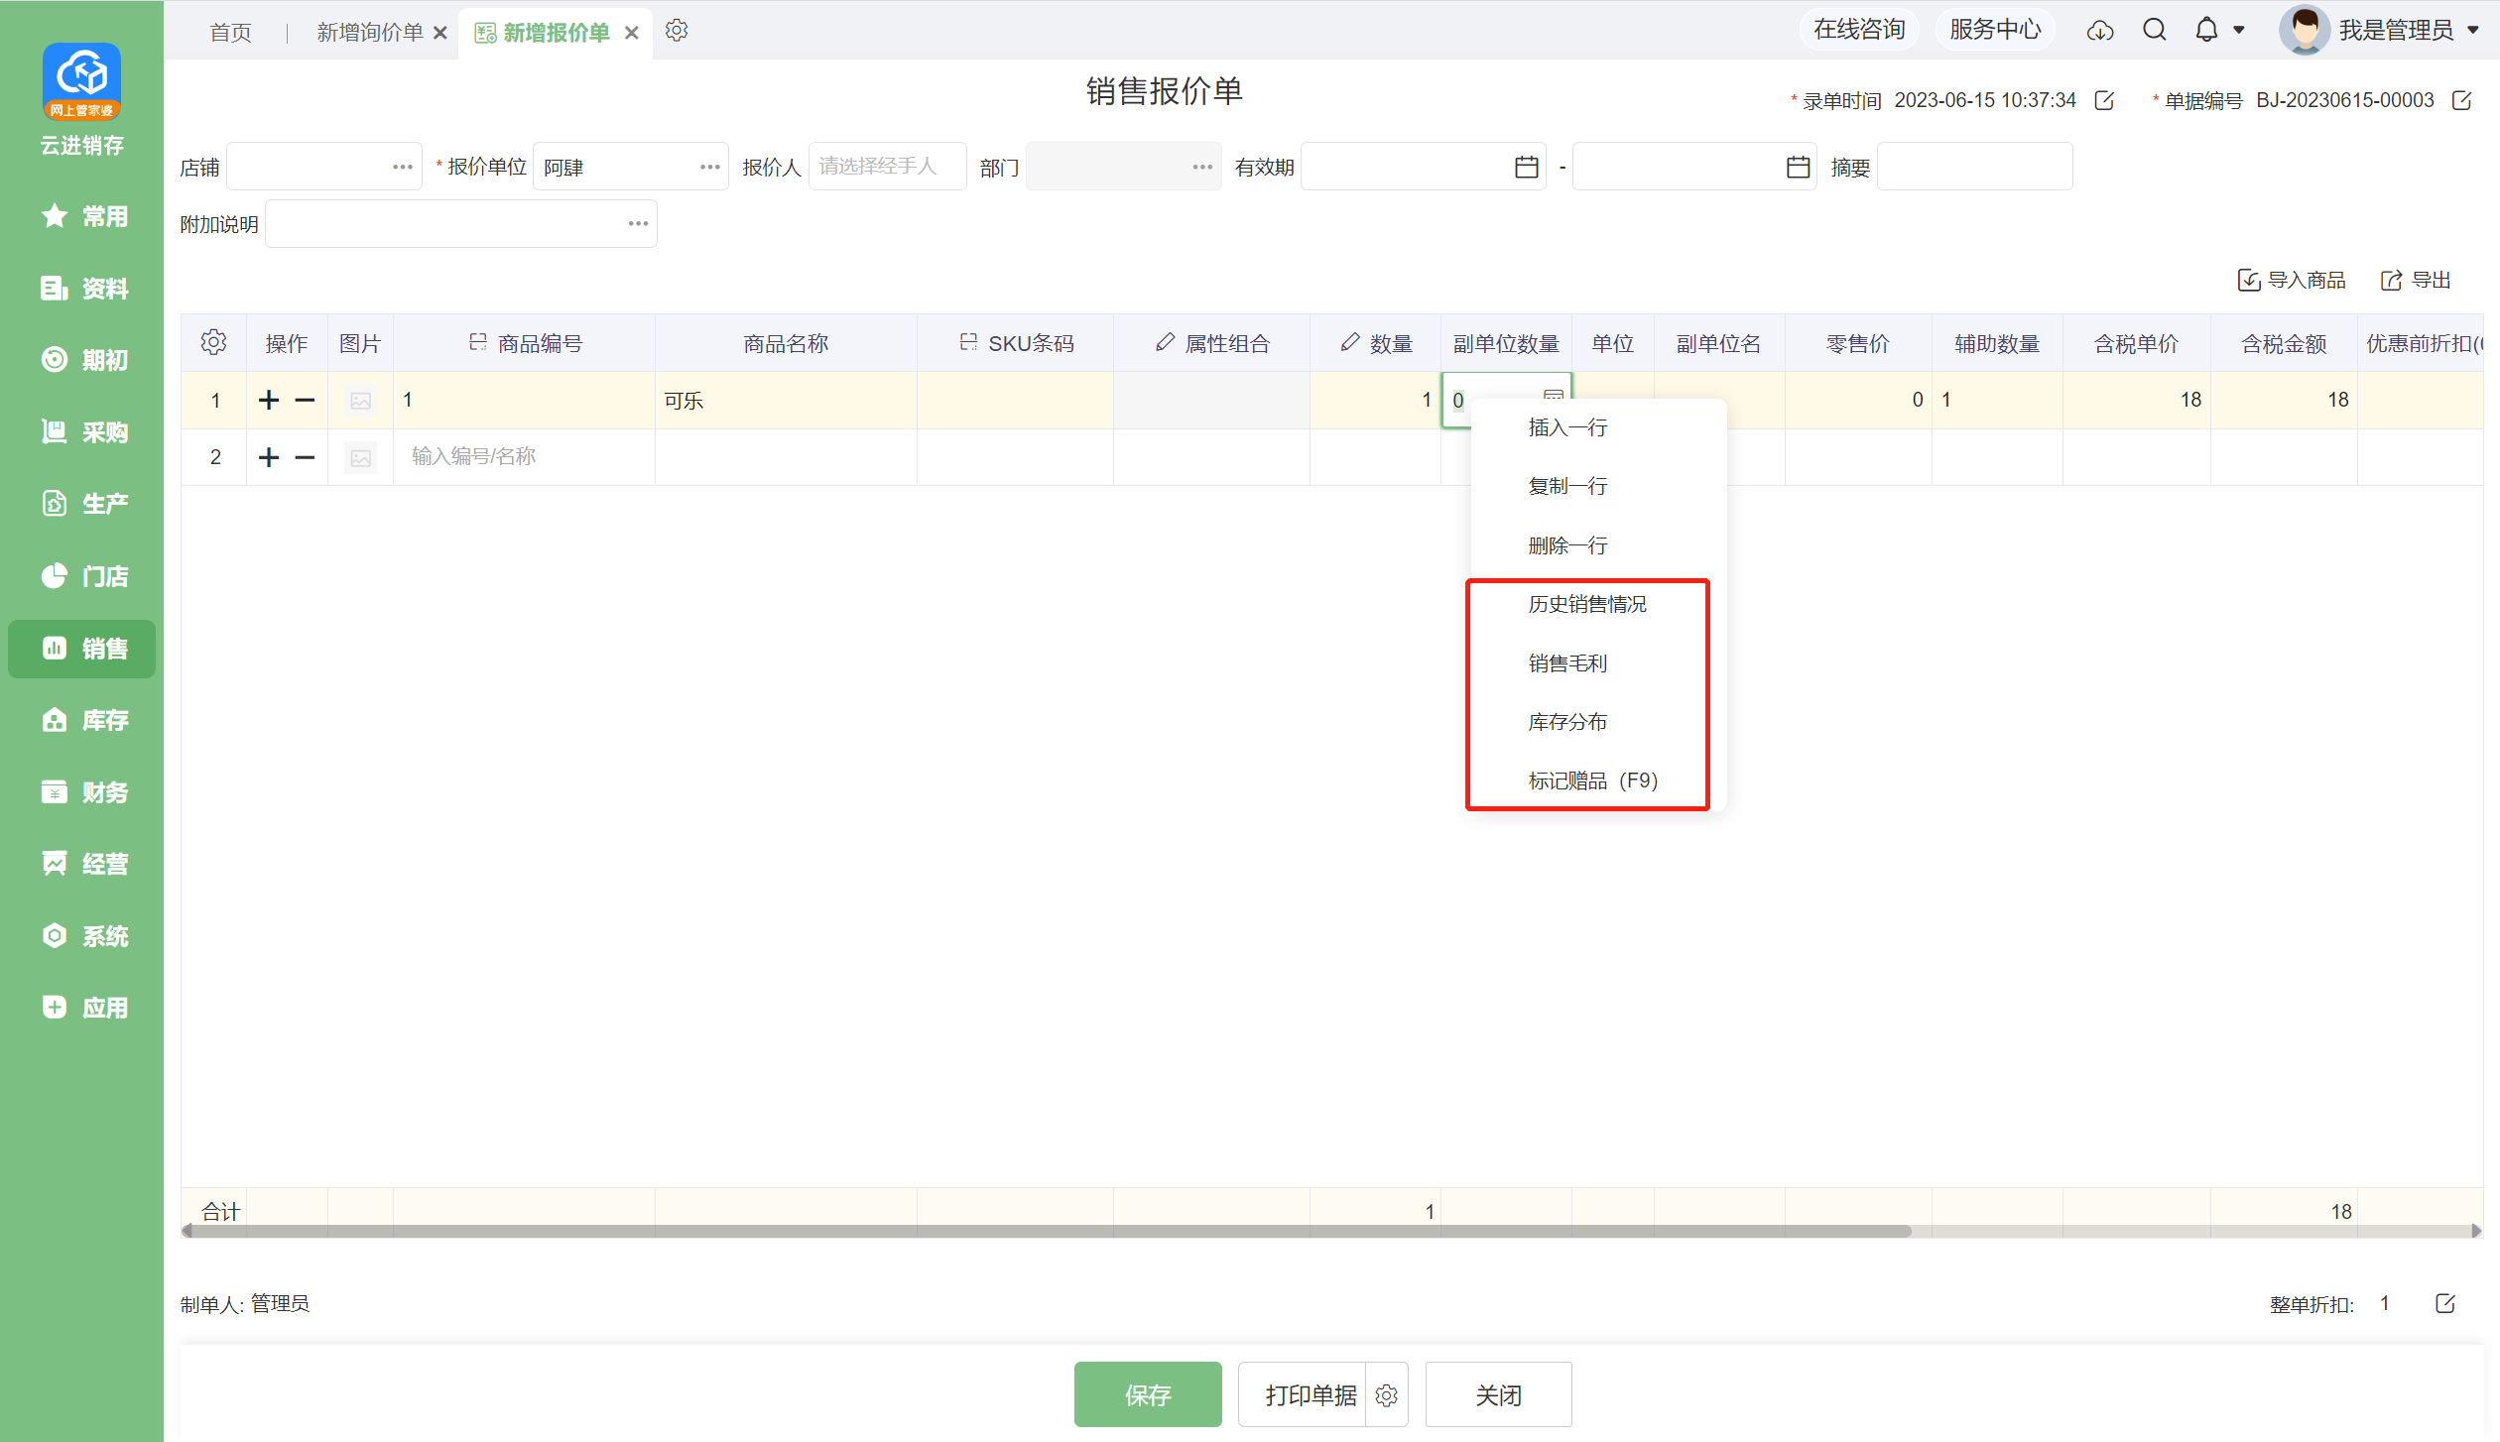Click the green 保存 button
Screen dimensions: 2500x1442
(1147, 1394)
